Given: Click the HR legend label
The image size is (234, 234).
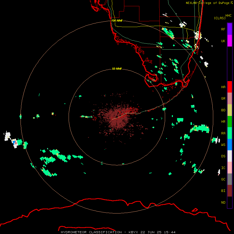Looking at the screenshot, I should pyautogui.click(x=223, y=122).
